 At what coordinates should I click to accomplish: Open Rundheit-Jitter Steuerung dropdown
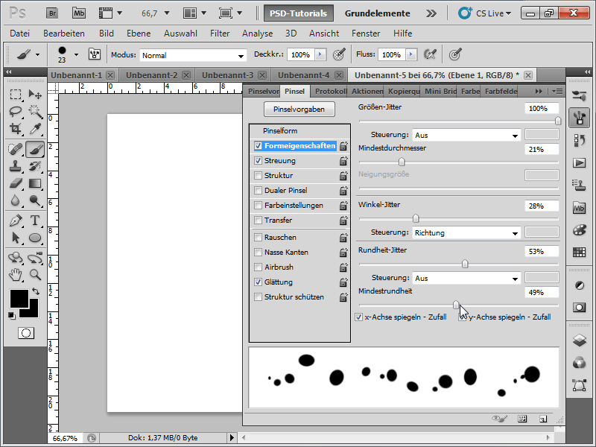point(466,278)
